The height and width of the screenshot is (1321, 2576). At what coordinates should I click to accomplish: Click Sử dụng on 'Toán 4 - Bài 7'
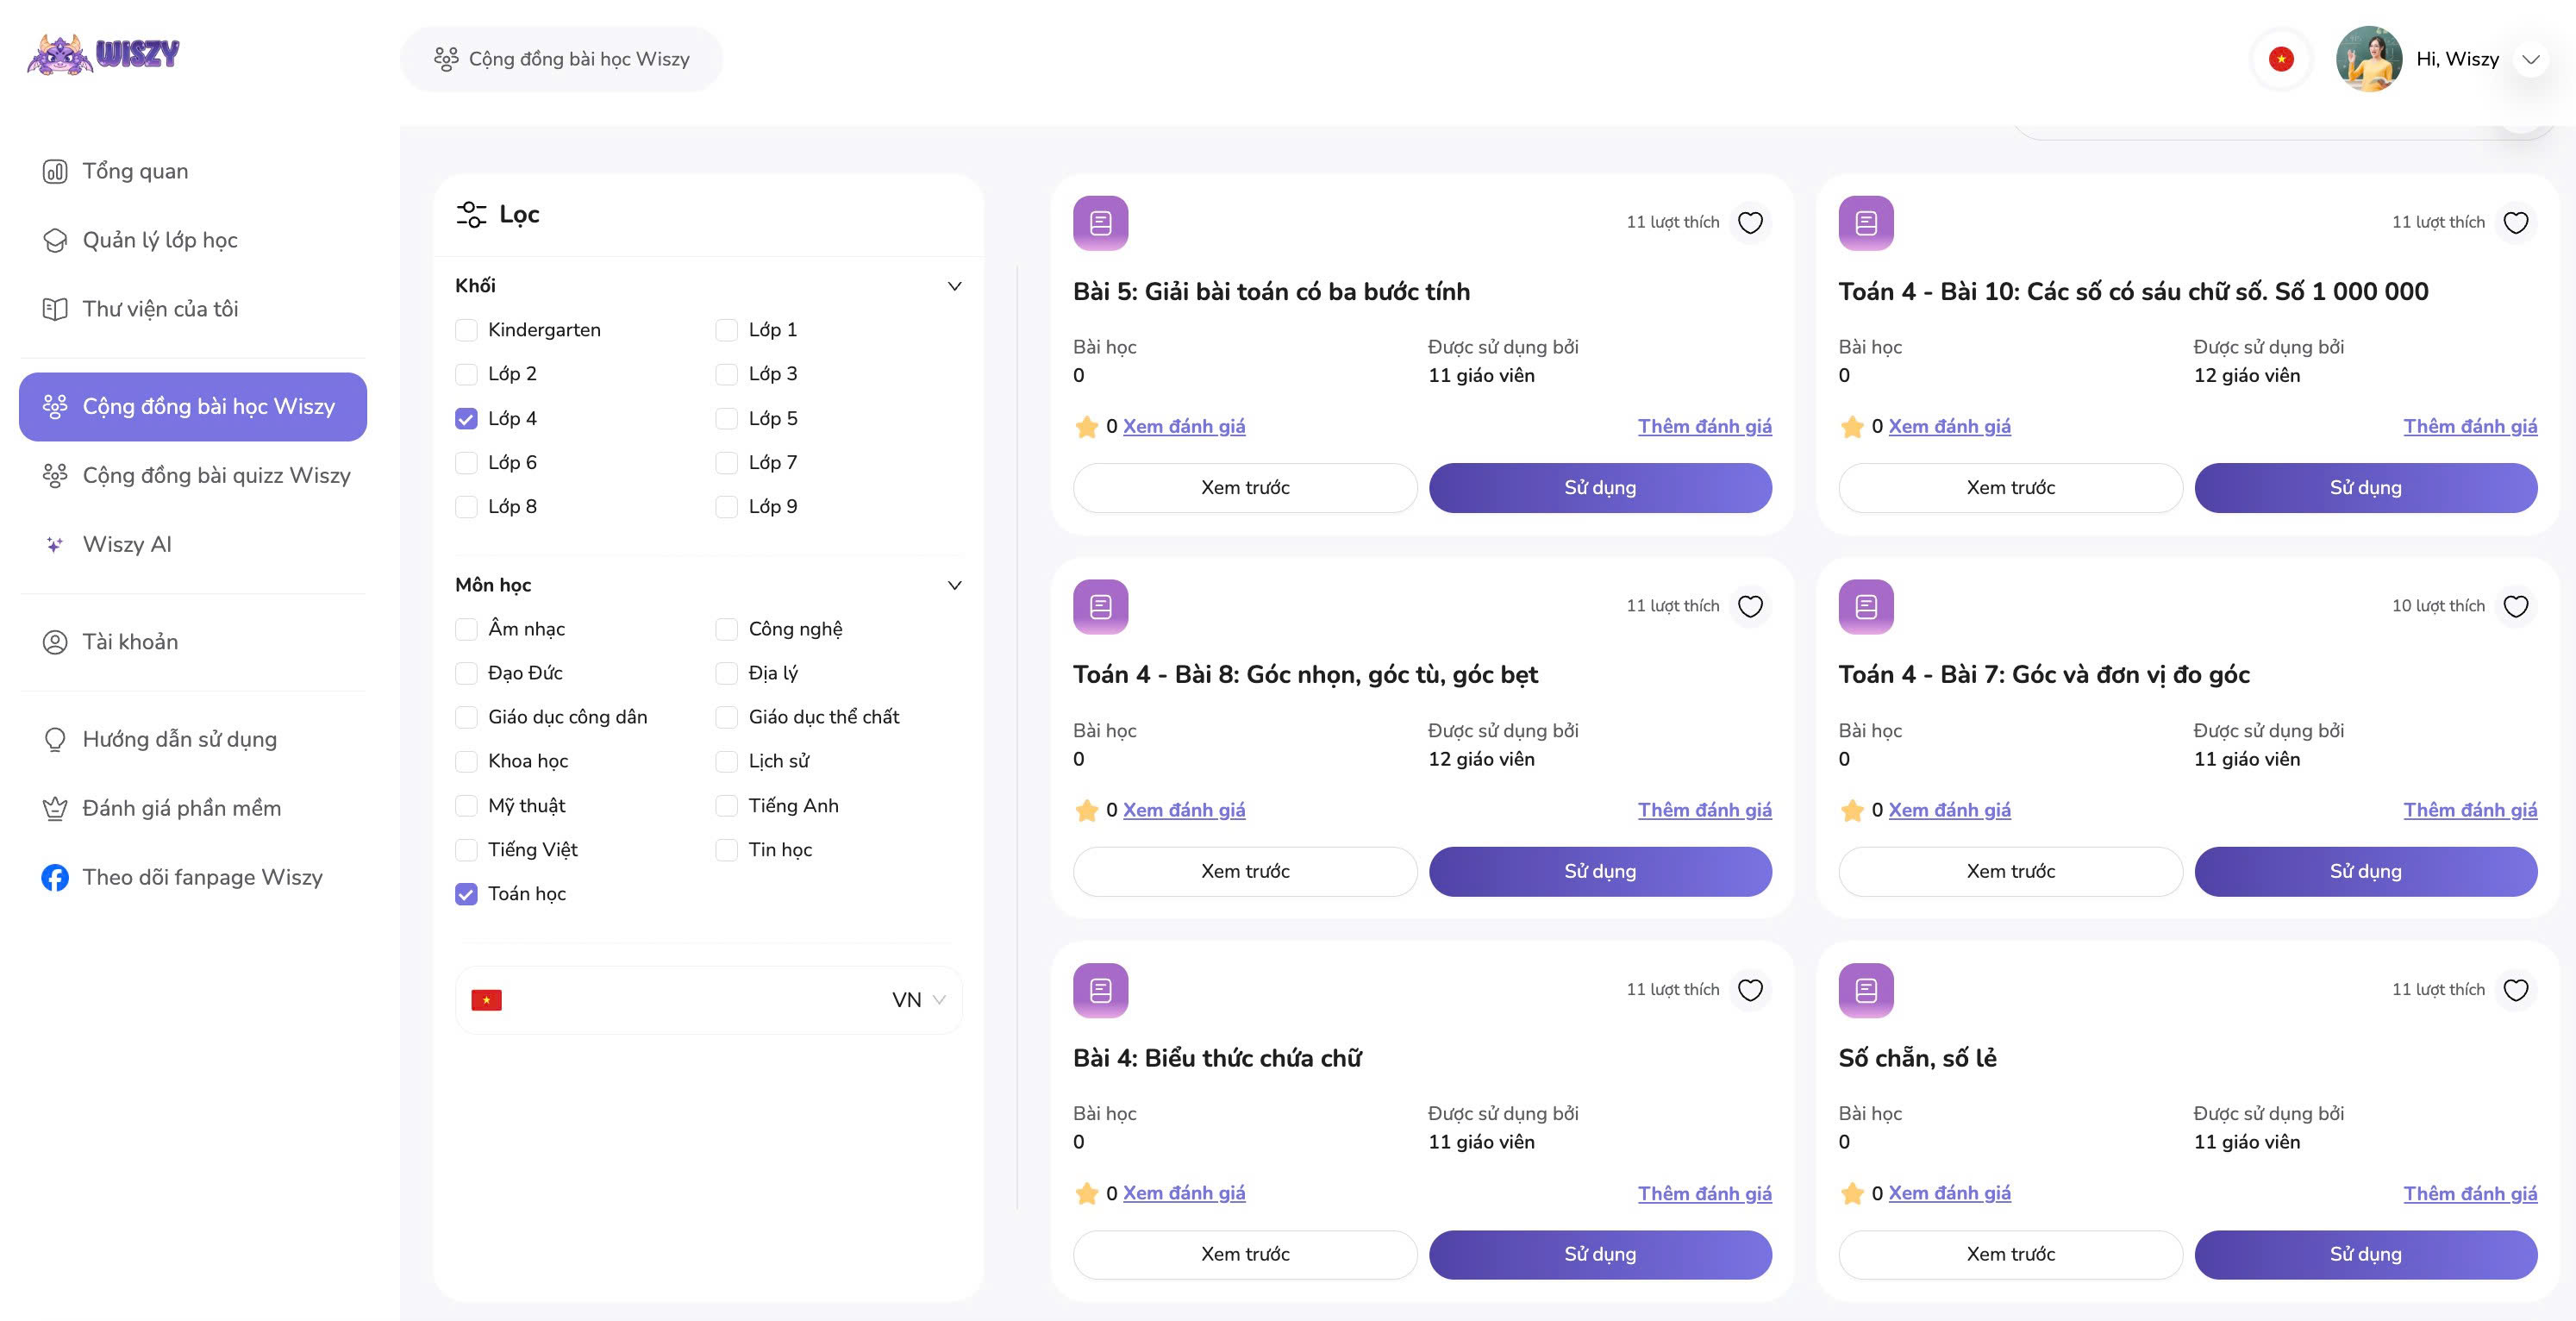tap(2365, 871)
